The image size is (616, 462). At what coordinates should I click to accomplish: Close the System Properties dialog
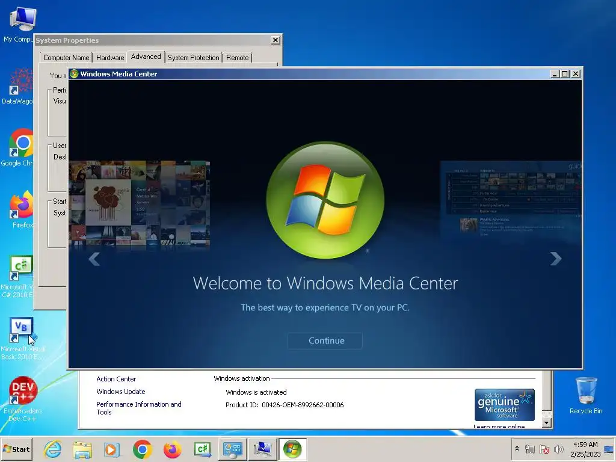tap(276, 40)
